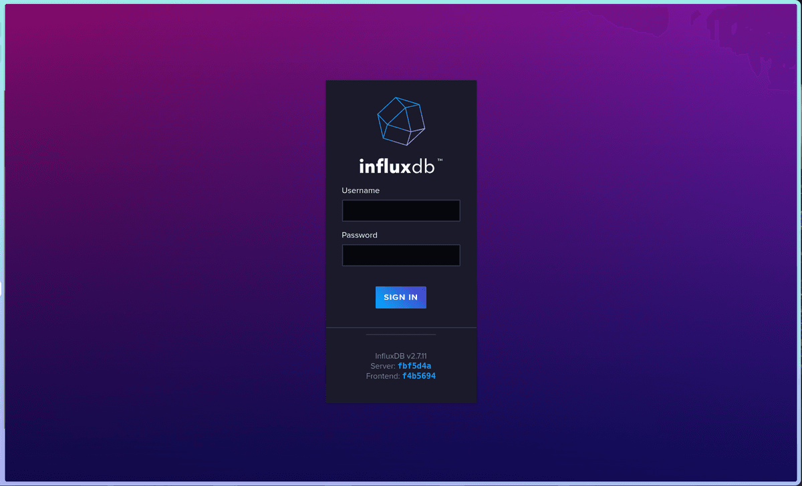Focus the Password input field
The width and height of the screenshot is (802, 486).
click(x=401, y=255)
